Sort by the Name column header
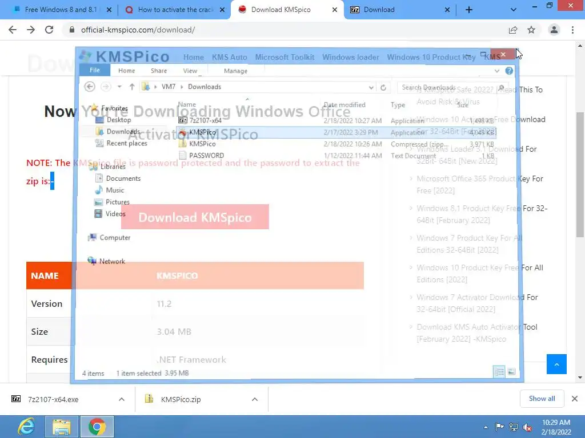 click(x=187, y=105)
